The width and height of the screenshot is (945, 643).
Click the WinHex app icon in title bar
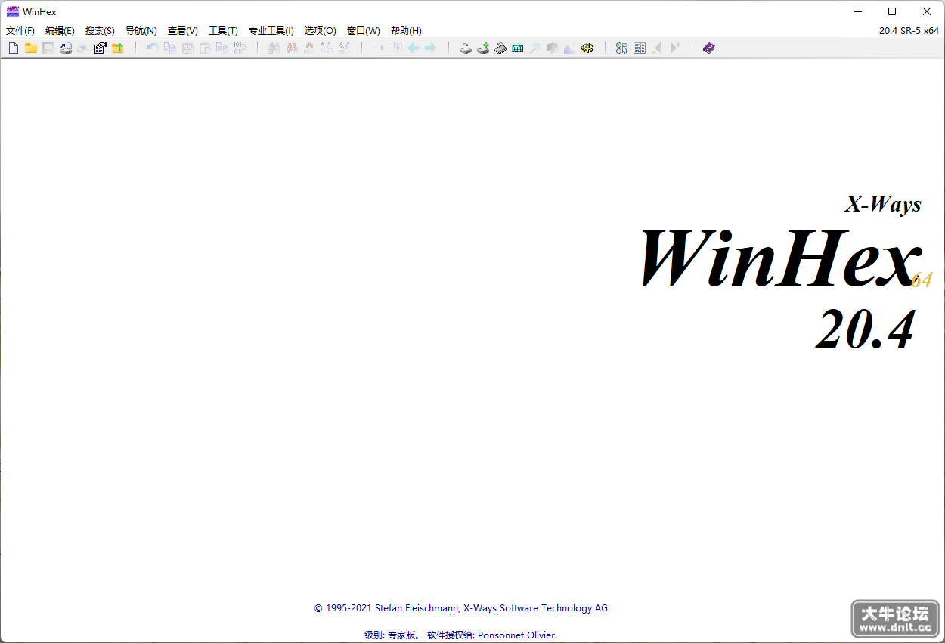coord(13,11)
